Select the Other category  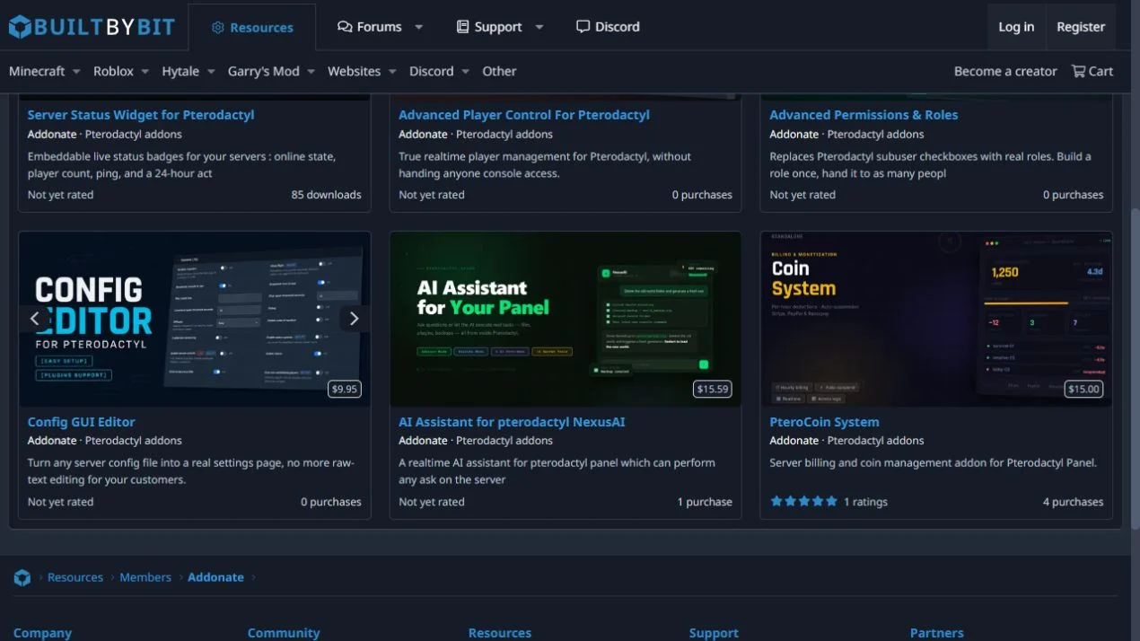tap(499, 71)
